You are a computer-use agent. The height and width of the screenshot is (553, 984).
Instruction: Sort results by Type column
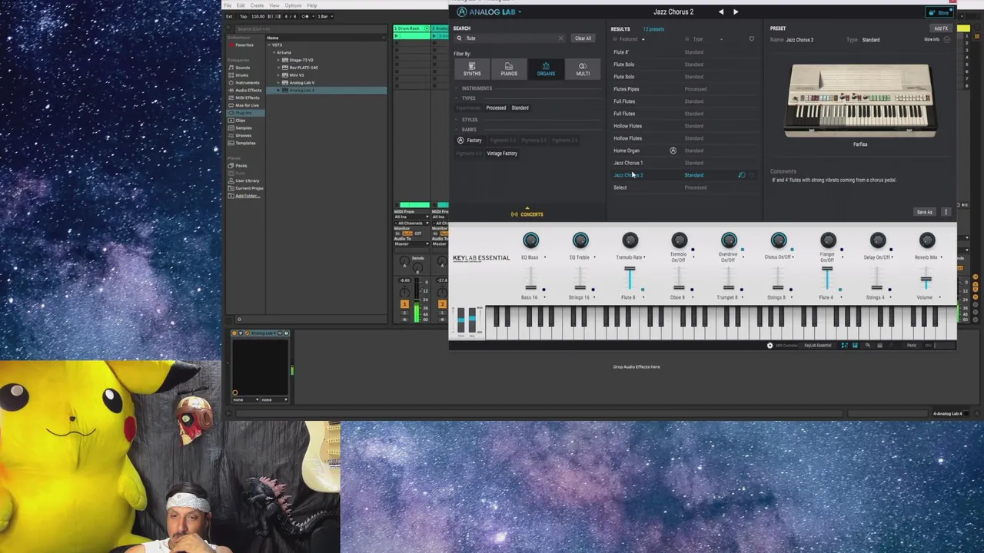pyautogui.click(x=698, y=39)
